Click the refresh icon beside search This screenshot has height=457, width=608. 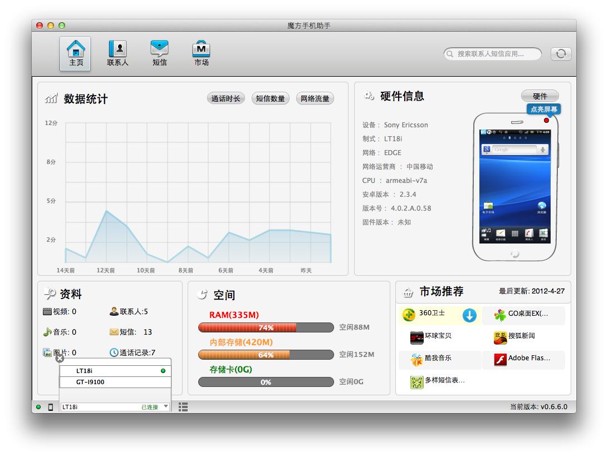click(561, 54)
